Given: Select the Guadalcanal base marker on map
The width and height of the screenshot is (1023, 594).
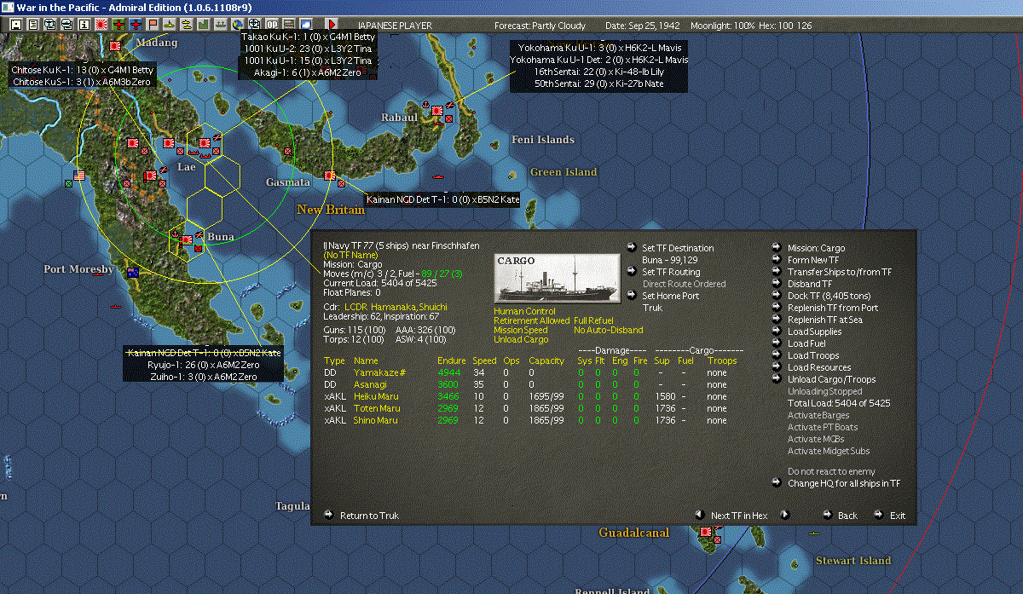Looking at the screenshot, I should pyautogui.click(x=705, y=532).
